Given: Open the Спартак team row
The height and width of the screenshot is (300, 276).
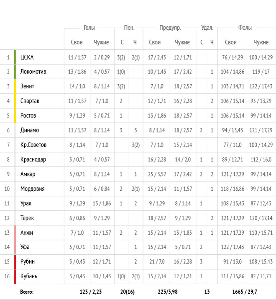Looking at the screenshot, I should pos(30,101).
